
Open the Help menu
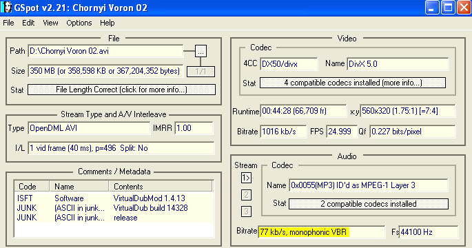pos(107,23)
